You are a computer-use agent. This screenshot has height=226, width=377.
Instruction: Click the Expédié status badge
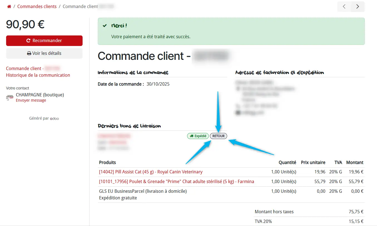(198, 136)
